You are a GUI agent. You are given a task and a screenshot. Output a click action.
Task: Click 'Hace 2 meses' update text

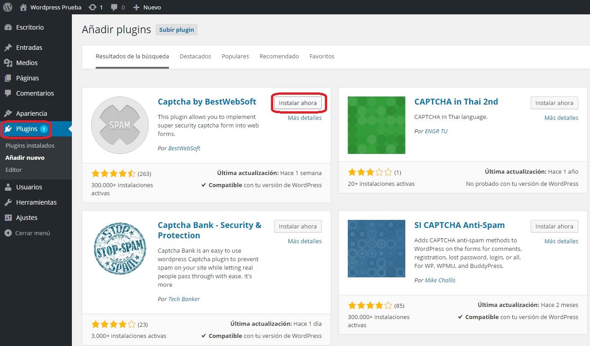(x=559, y=305)
